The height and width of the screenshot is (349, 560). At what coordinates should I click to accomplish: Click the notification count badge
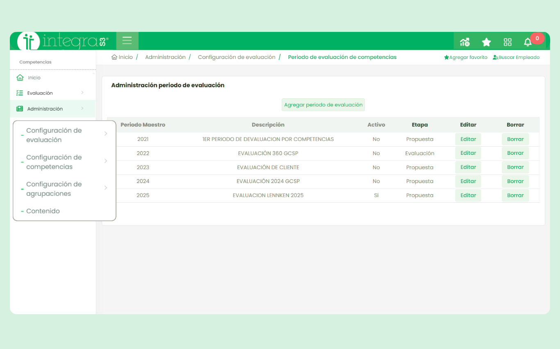(x=537, y=38)
